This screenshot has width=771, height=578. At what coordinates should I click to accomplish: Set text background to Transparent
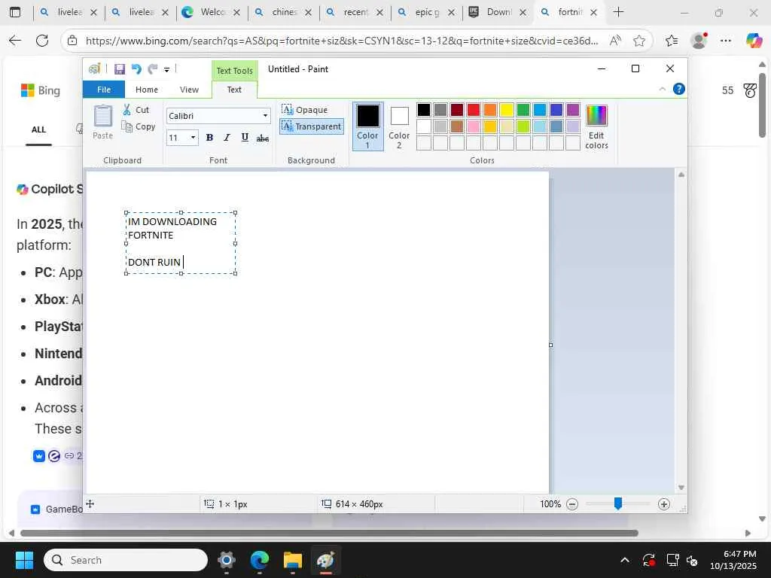click(x=312, y=126)
